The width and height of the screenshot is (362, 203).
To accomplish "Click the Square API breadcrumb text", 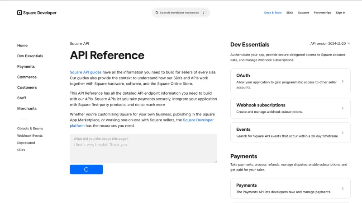I will coord(80,43).
